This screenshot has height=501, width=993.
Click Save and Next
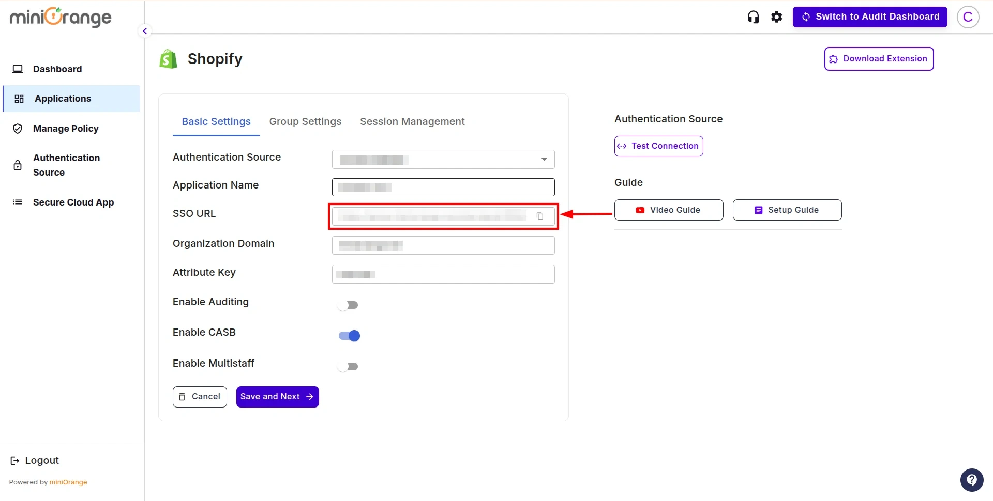277,396
